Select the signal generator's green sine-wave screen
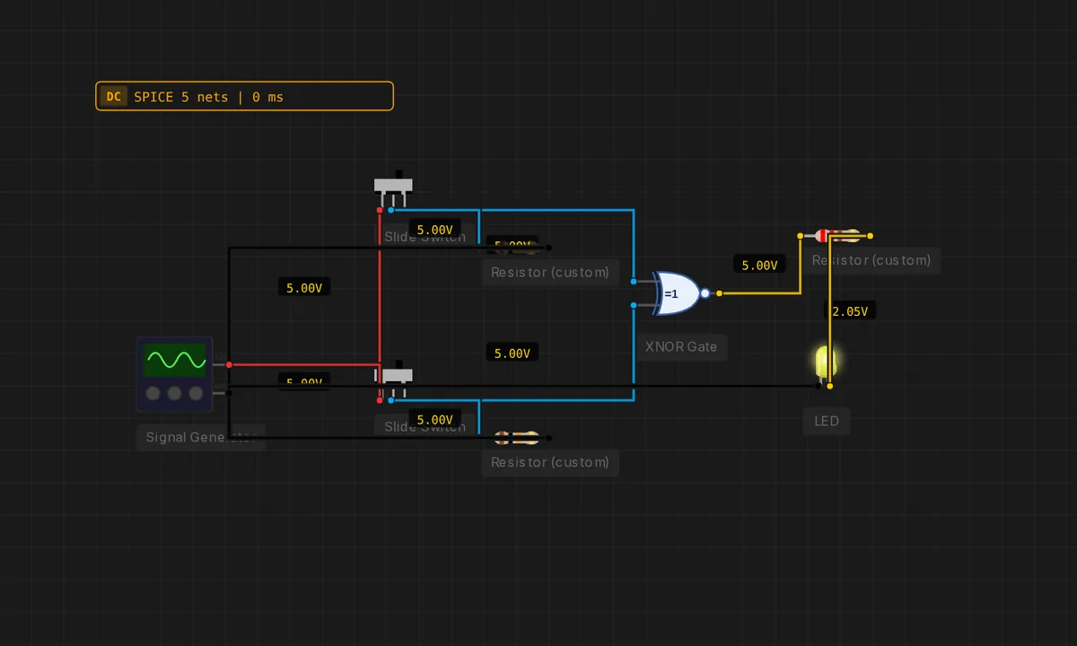The width and height of the screenshot is (1077, 646). pyautogui.click(x=175, y=360)
